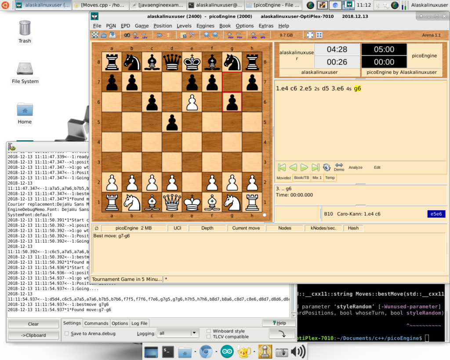The image size is (450, 360).
Task: Click the Demo mode arrows icon
Action: tap(339, 167)
